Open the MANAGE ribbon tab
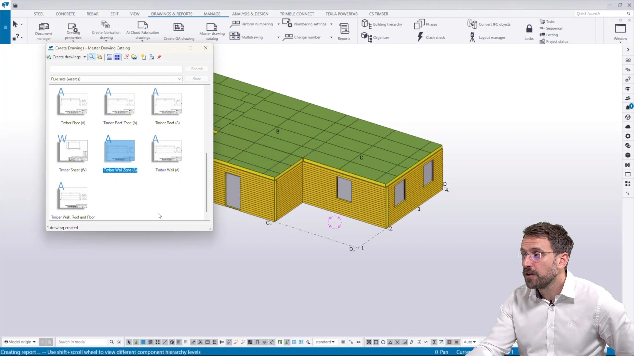The width and height of the screenshot is (634, 356). point(212,14)
